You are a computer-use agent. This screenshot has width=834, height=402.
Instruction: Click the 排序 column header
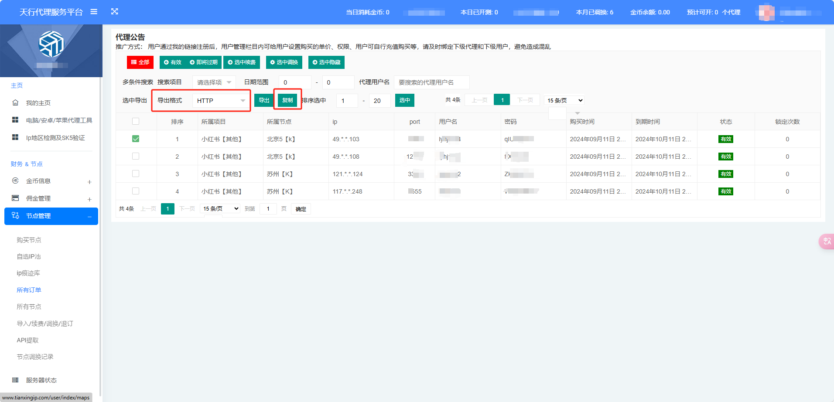(177, 122)
